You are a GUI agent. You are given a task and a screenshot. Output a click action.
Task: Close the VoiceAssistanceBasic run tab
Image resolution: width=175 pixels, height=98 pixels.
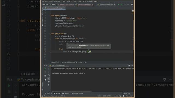point(67,65)
